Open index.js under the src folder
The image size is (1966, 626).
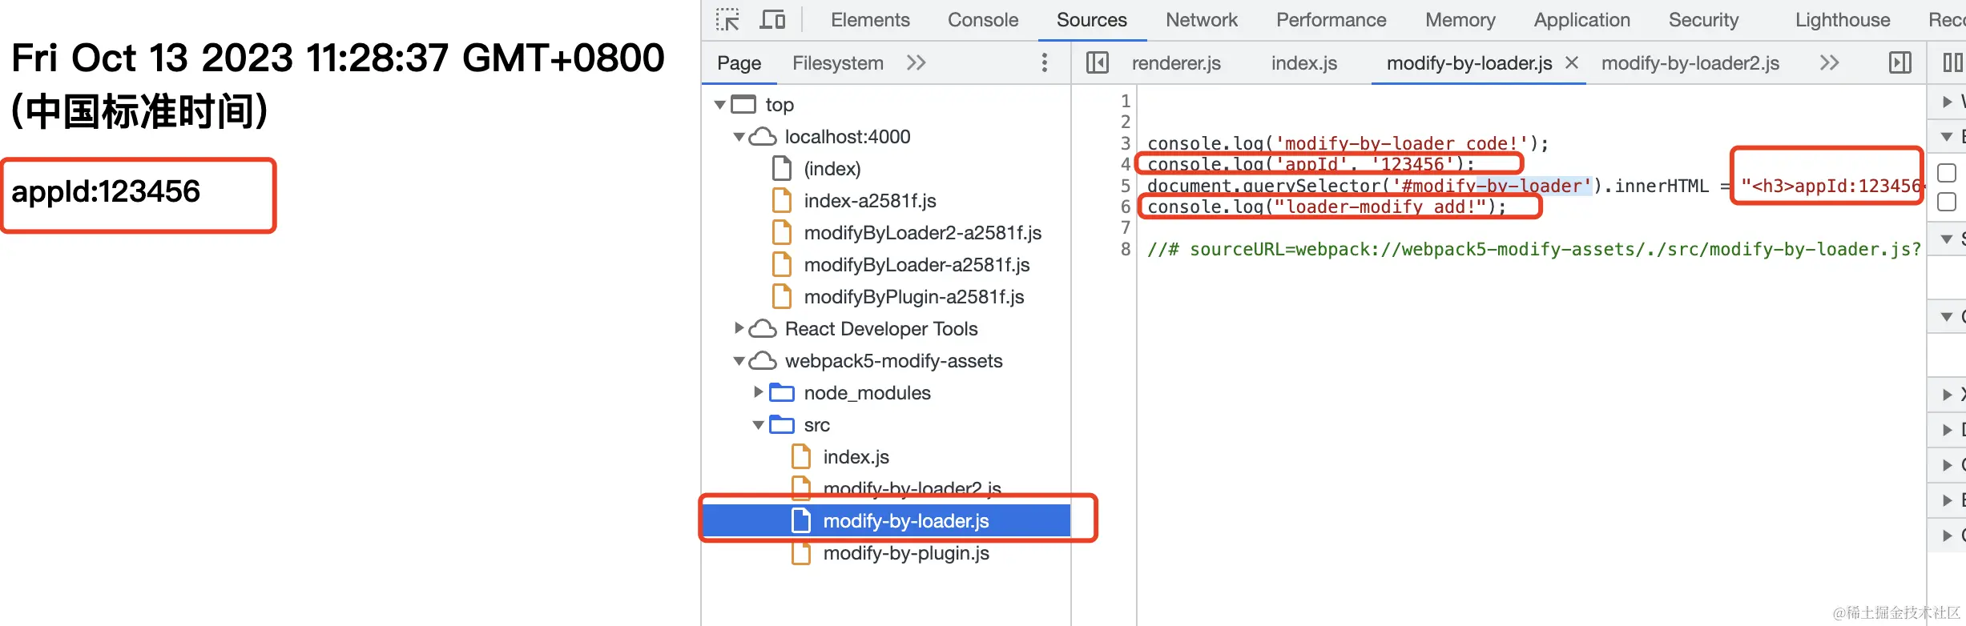point(856,457)
